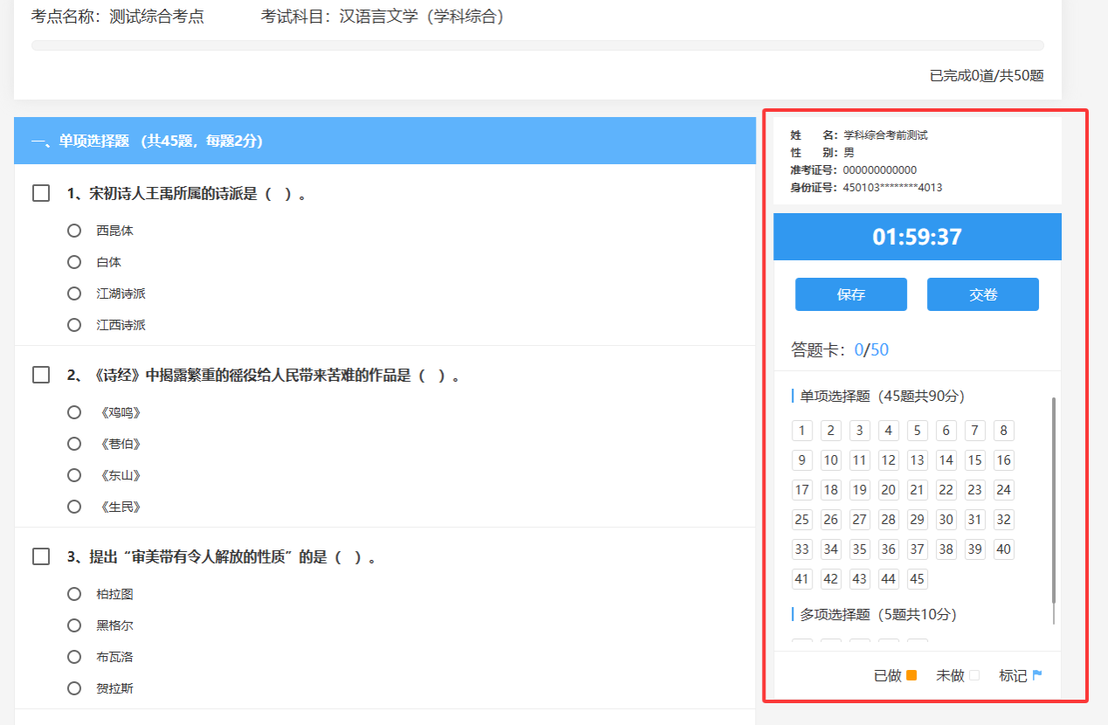
Task: Click 多项选择题 section heading in answer card
Action: pos(877,614)
